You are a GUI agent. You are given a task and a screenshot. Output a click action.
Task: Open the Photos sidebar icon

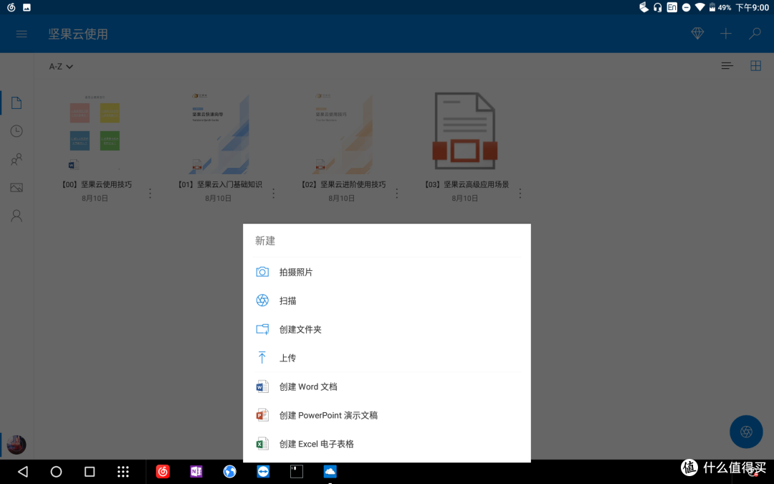click(16, 187)
